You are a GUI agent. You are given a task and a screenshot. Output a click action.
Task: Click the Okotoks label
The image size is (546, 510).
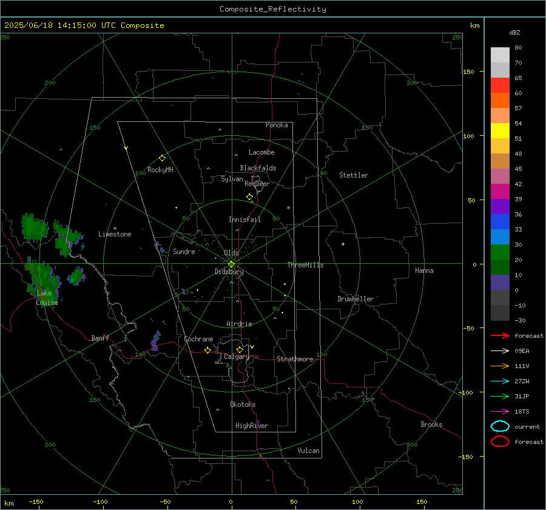click(x=243, y=404)
